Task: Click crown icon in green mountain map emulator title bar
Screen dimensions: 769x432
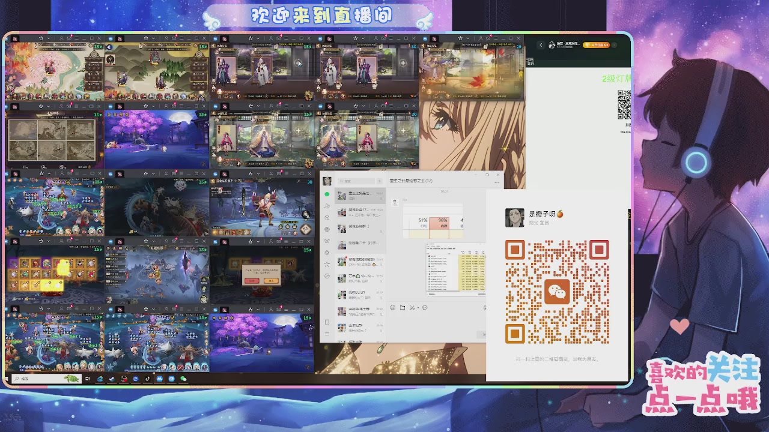Action: [x=146, y=38]
